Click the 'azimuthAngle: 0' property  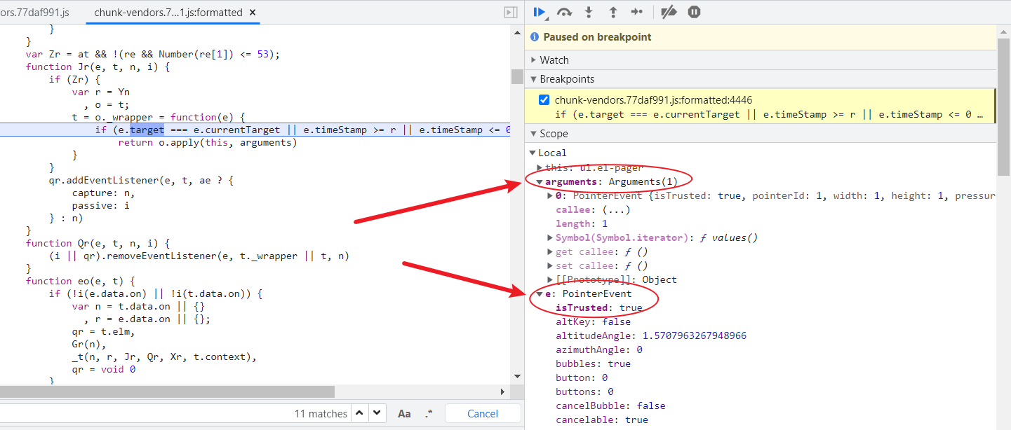[x=598, y=349]
